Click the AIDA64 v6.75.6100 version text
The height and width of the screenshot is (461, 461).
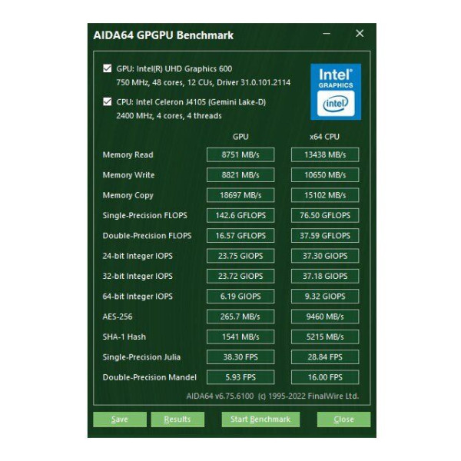(x=220, y=396)
